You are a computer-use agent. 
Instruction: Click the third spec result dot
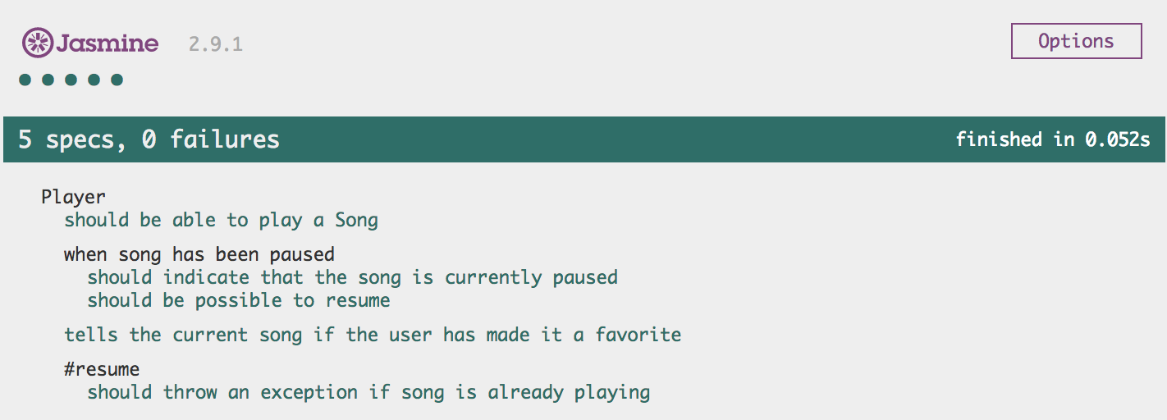(71, 80)
